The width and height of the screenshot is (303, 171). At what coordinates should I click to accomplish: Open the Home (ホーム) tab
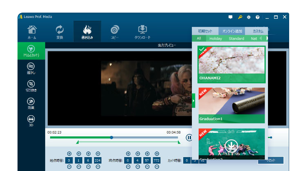(x=32, y=32)
